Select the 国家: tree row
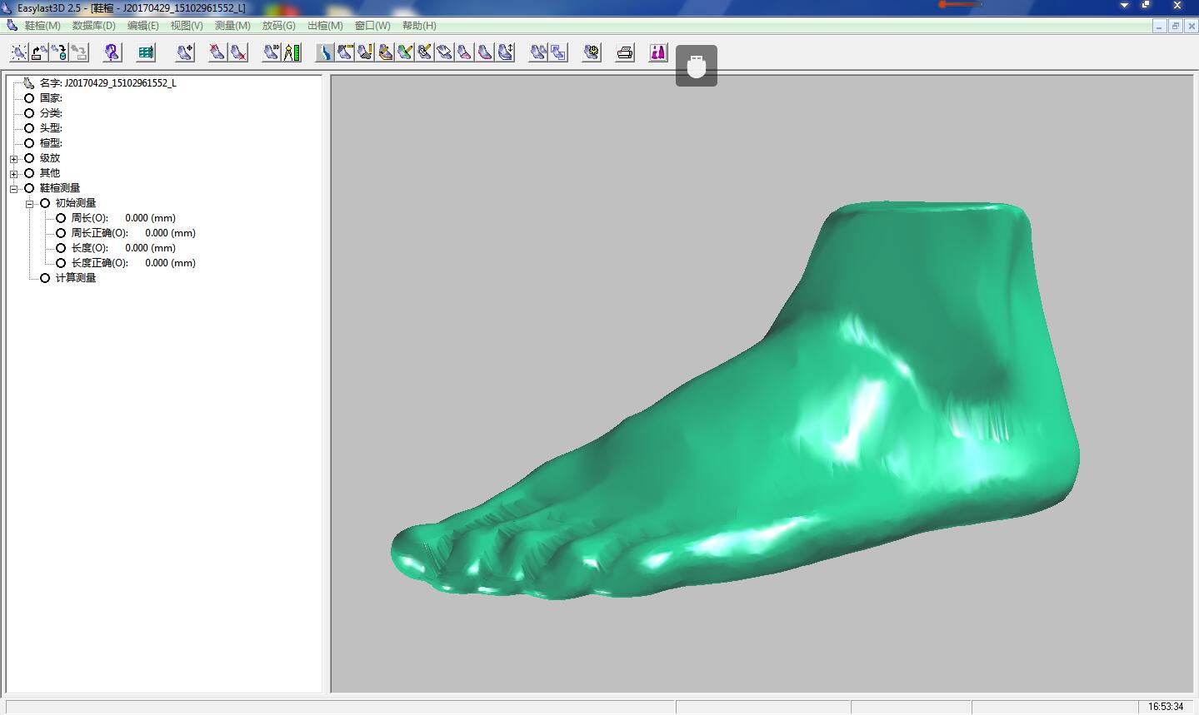 pos(51,98)
